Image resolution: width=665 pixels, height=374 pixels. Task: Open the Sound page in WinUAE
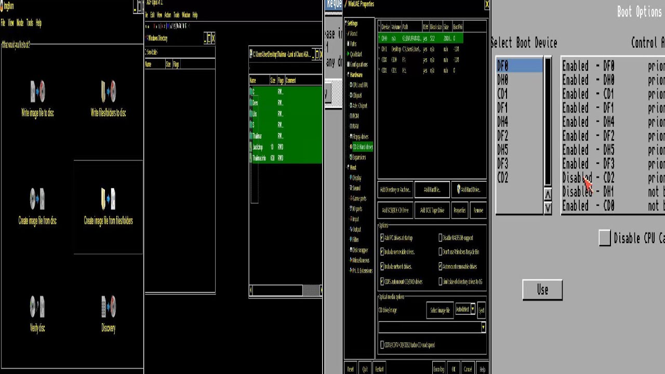[356, 188]
